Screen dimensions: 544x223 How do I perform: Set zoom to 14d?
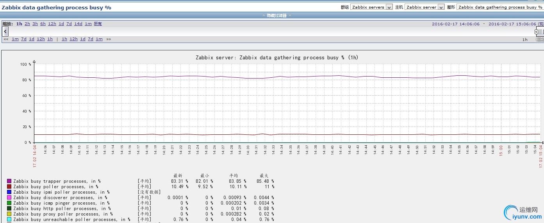point(78,24)
